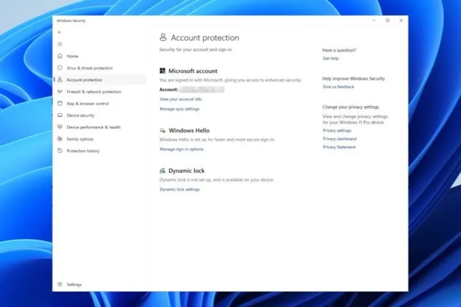Open Protection history page
Screen dimensions: 461x307
pos(83,151)
